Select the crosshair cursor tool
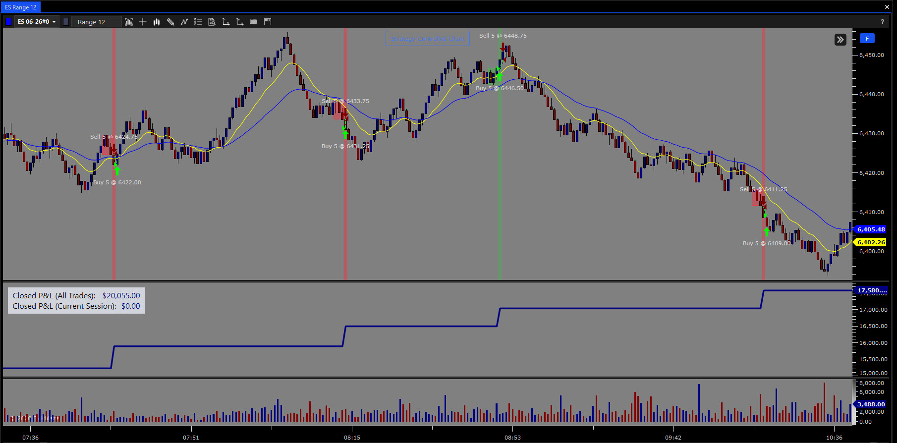Screen dimensions: 897x443 [143, 22]
